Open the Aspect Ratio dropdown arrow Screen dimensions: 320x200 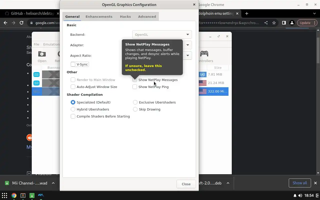[x=187, y=55]
